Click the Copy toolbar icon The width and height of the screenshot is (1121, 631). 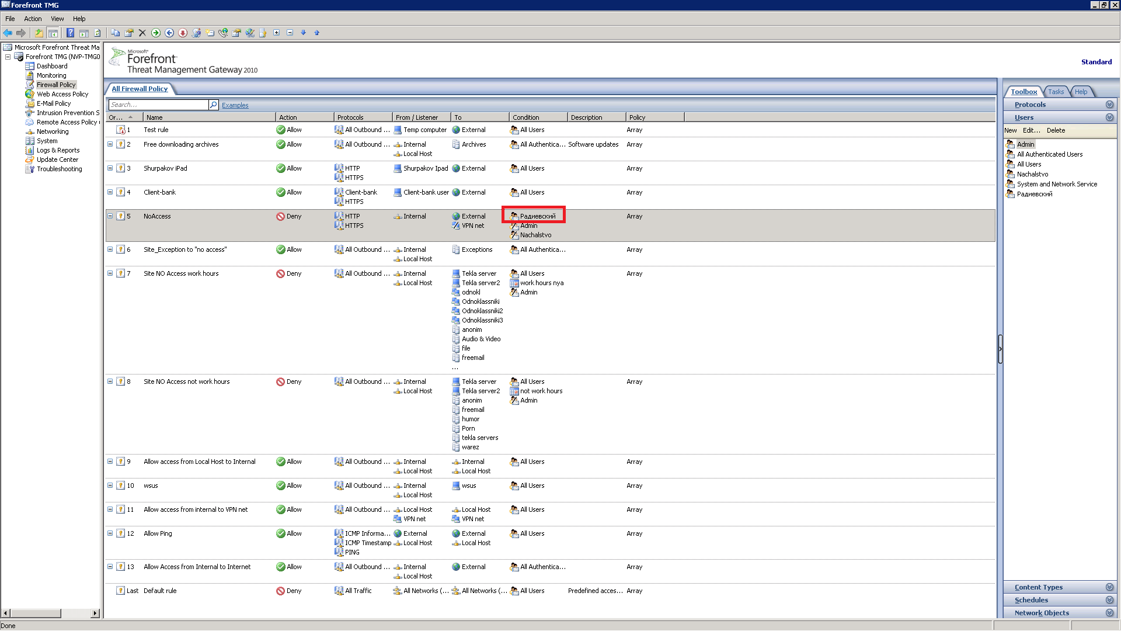116,33
